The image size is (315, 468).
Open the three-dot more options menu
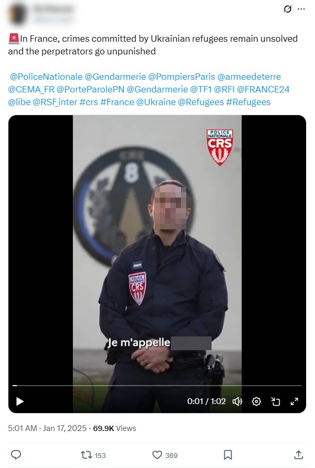301,10
